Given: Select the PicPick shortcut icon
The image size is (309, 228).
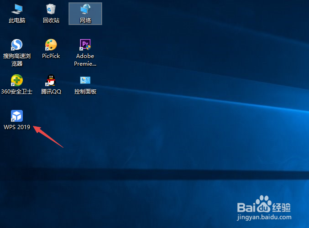Looking at the screenshot, I should [51, 45].
